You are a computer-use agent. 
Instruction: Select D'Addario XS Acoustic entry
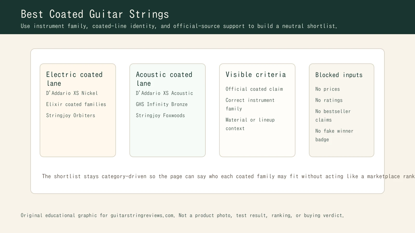[164, 93]
